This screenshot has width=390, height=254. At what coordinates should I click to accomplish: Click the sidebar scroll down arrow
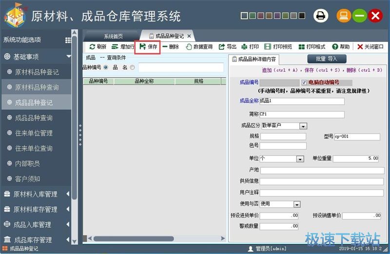pyautogui.click(x=75, y=241)
